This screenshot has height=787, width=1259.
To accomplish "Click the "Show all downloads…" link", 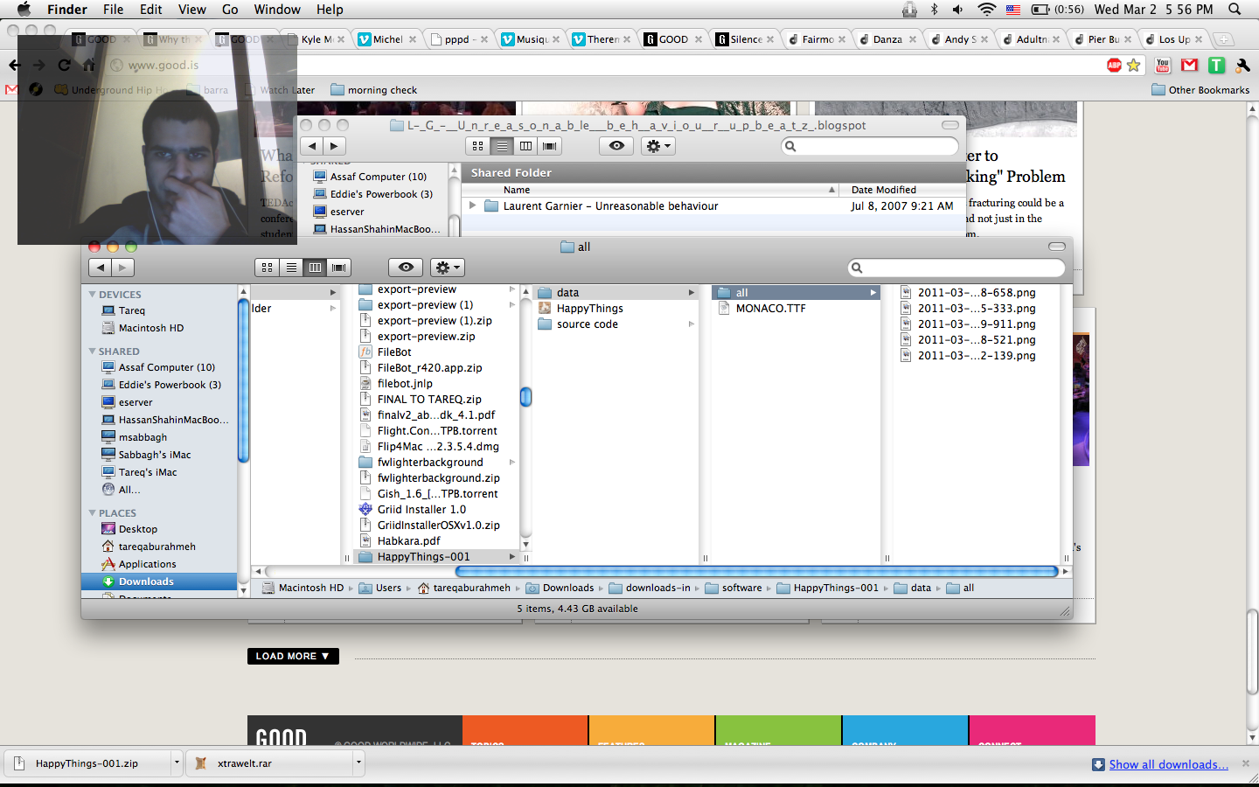I will pyautogui.click(x=1168, y=764).
